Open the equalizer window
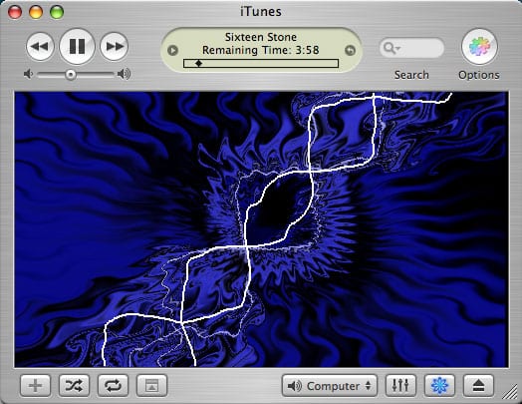The height and width of the screenshot is (404, 522). (x=400, y=386)
